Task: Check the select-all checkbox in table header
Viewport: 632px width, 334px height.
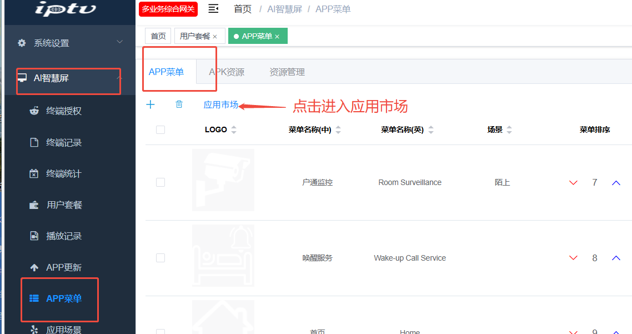Action: [x=160, y=130]
